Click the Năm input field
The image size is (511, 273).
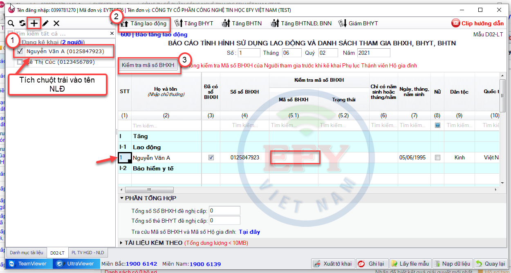point(374,53)
